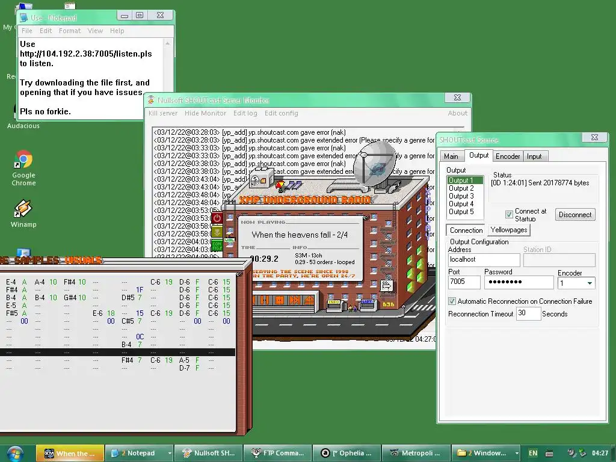
Task: Click Kill server in SHOUTcast Monitor
Action: tap(163, 113)
